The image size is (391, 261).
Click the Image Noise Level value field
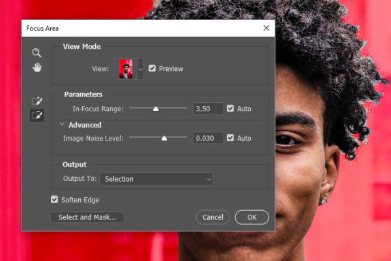click(x=209, y=138)
